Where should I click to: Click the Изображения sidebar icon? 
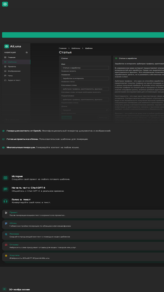tap(5, 71)
